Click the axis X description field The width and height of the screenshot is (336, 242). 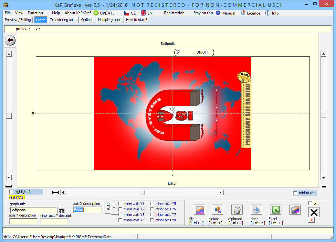pyautogui.click(x=88, y=210)
